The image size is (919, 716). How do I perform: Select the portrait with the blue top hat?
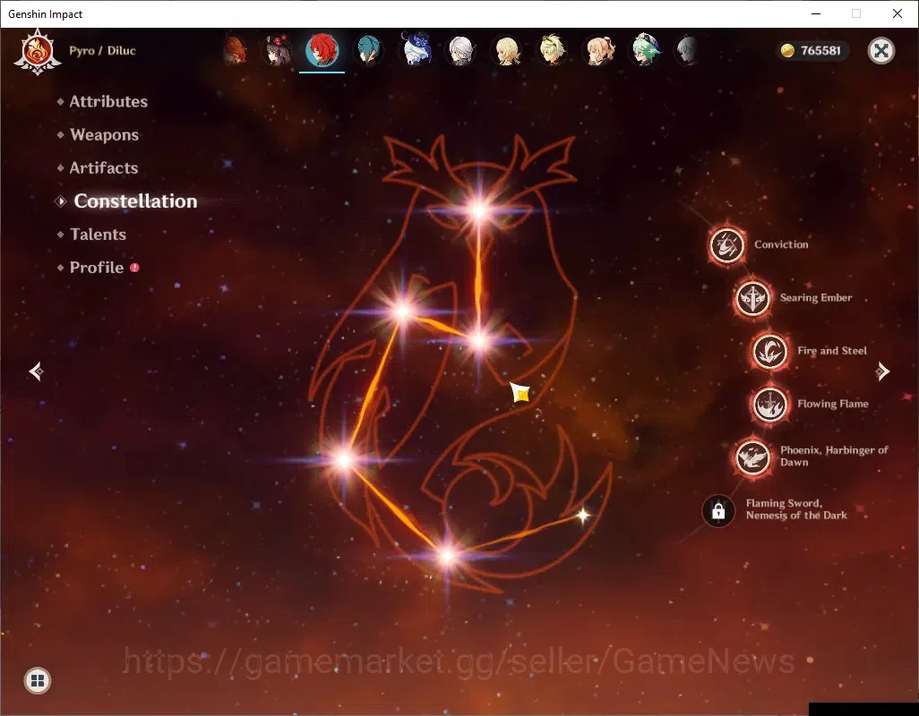pyautogui.click(x=417, y=49)
